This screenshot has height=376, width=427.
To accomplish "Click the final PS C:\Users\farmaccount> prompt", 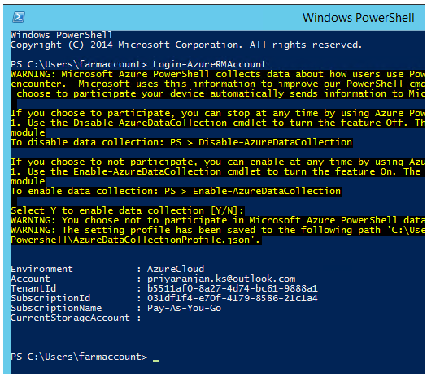I will click(79, 357).
